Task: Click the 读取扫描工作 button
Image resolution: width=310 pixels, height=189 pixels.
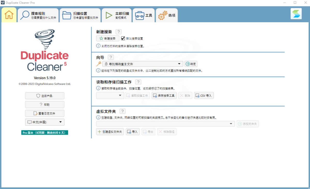Action: click(138, 95)
